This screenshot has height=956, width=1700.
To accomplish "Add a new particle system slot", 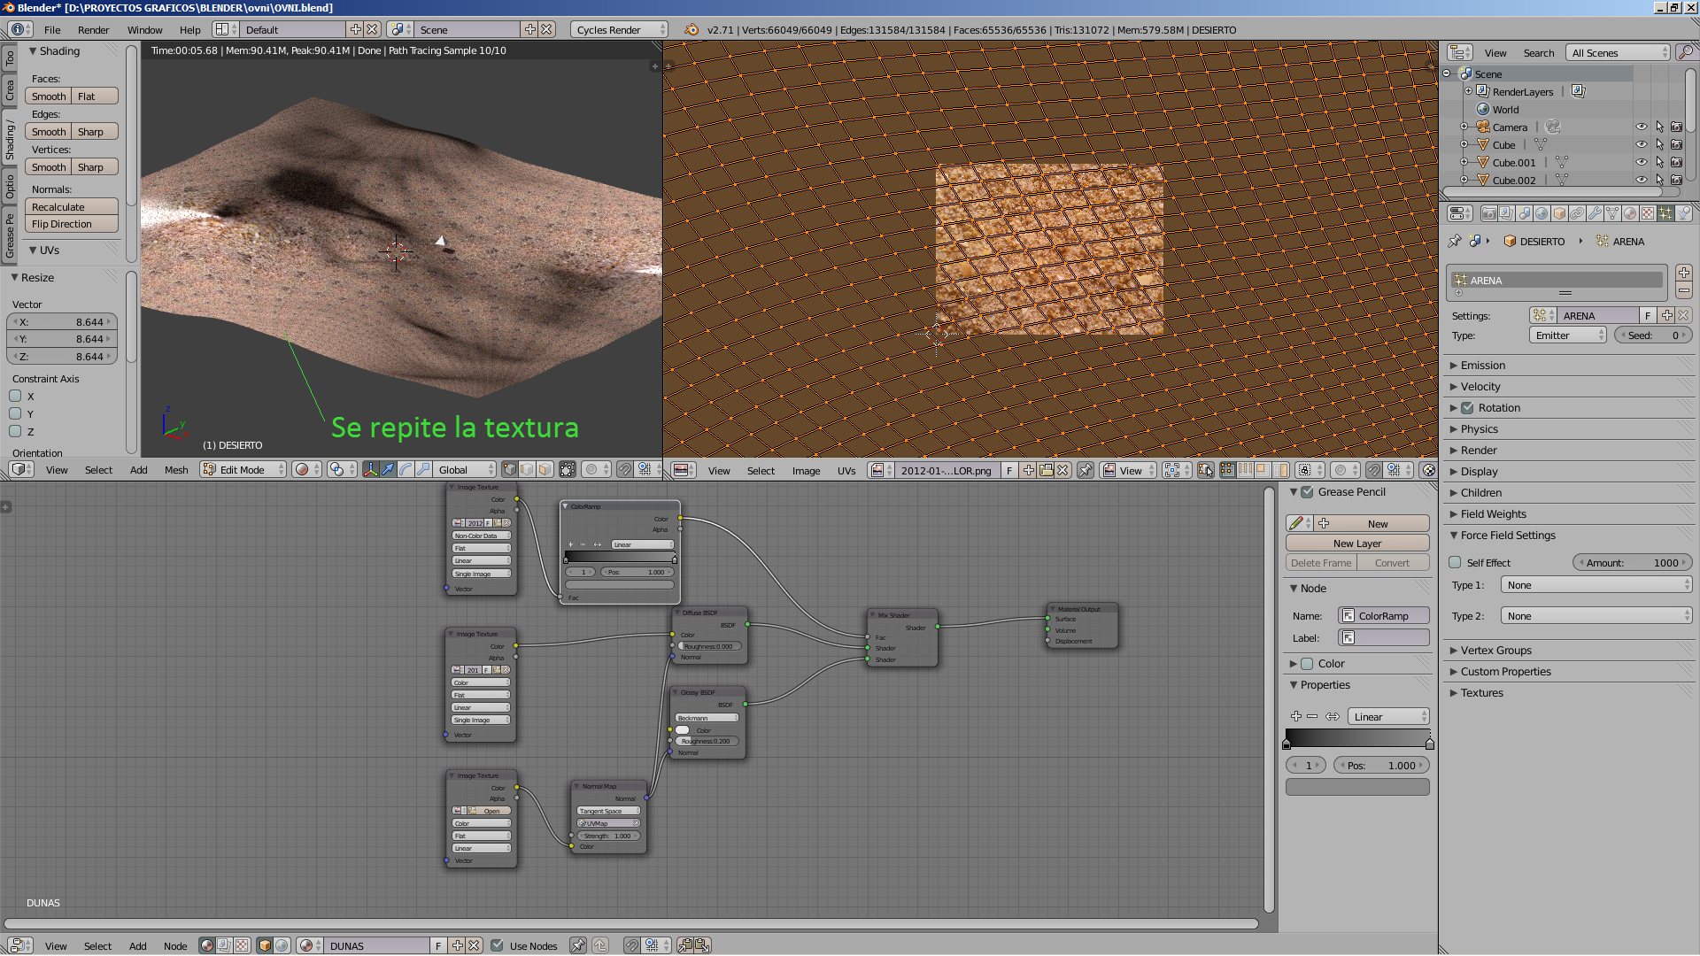I will pyautogui.click(x=1683, y=273).
